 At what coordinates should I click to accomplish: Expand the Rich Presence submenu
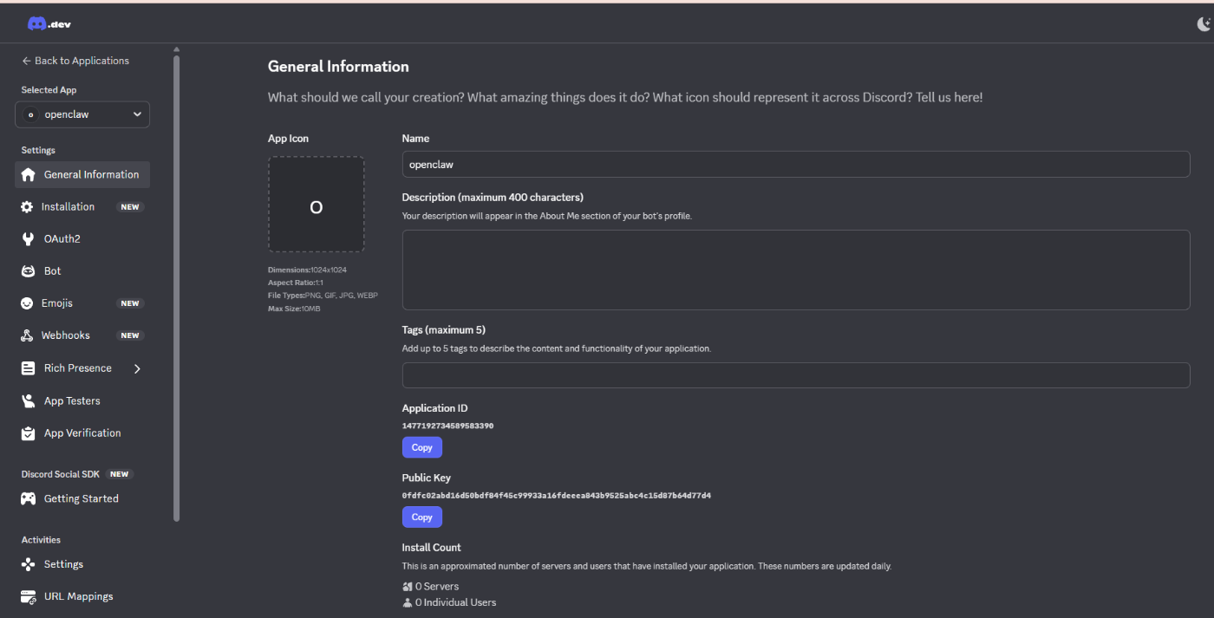(x=137, y=368)
